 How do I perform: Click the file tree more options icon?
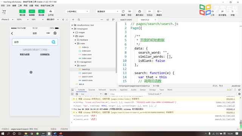click(x=102, y=20)
